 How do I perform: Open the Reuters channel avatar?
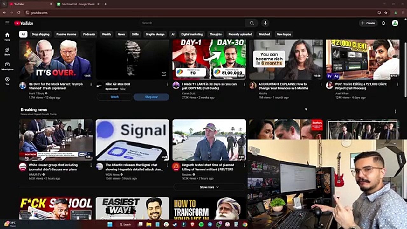176,166
